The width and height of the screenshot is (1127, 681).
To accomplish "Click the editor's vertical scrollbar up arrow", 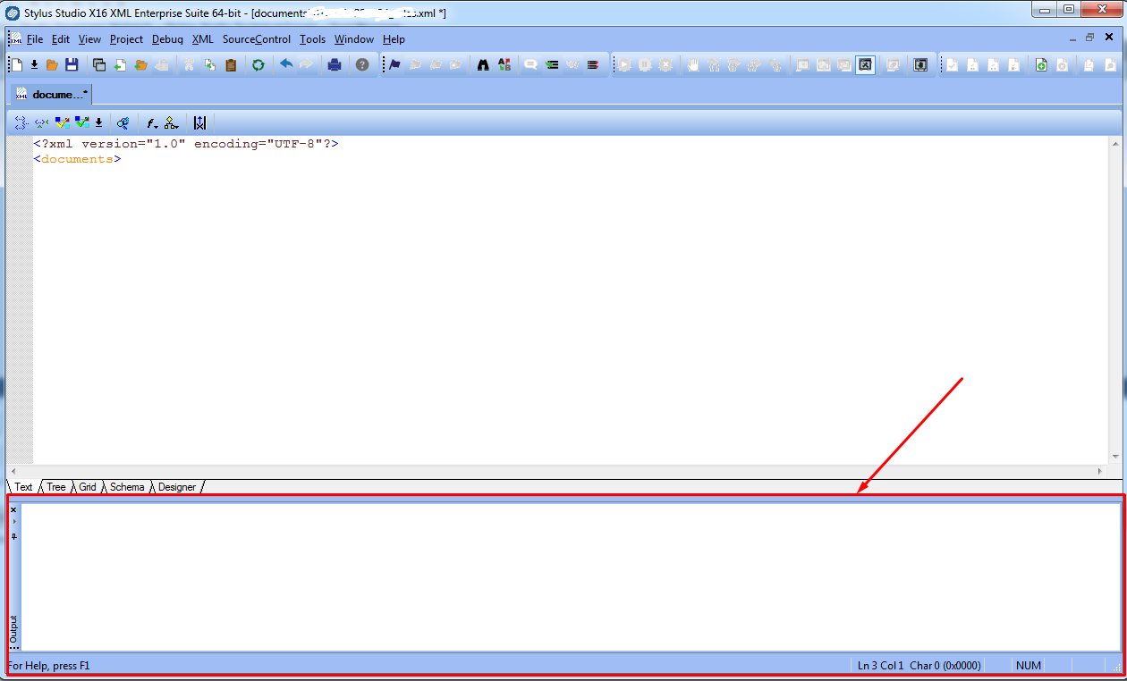I will [1115, 143].
